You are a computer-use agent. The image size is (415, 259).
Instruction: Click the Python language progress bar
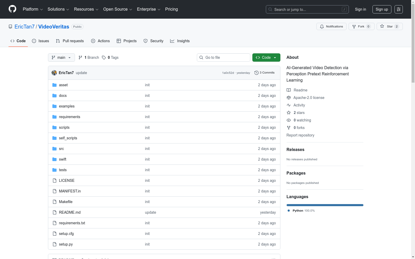point(325,205)
